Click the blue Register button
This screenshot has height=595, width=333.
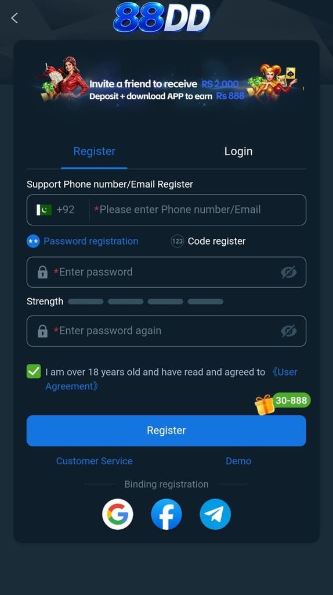[166, 431]
